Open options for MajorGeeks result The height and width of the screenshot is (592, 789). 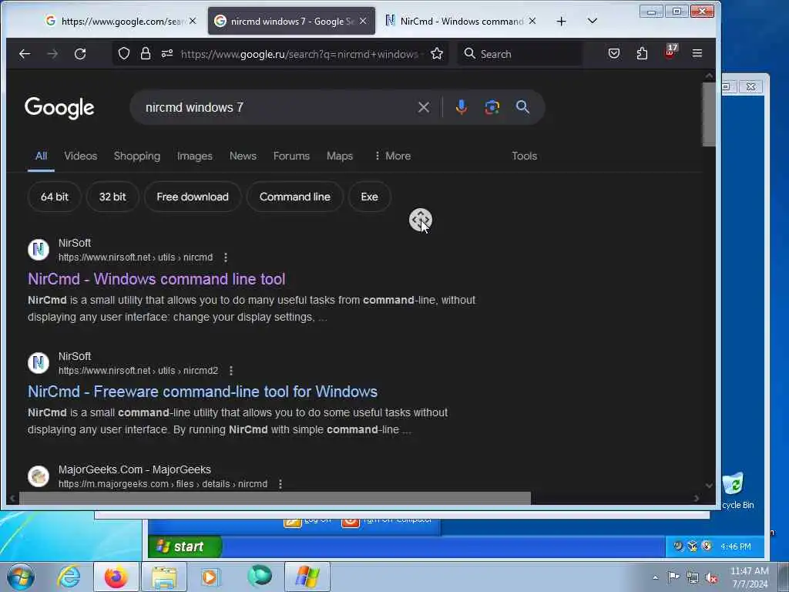point(280,484)
